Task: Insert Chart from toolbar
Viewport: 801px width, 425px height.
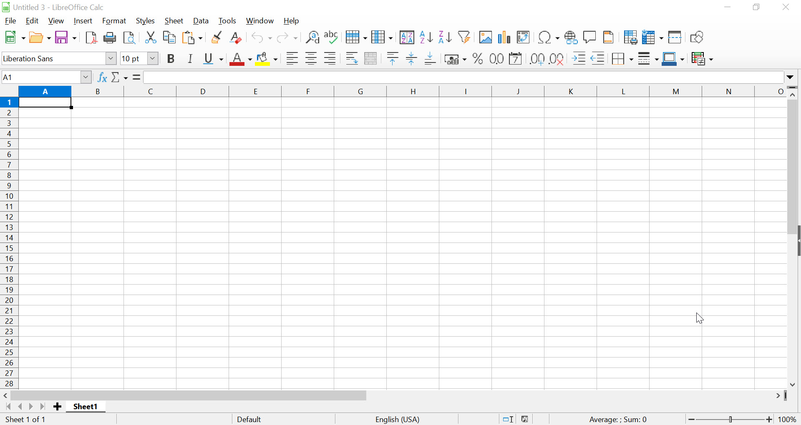Action: (x=505, y=37)
